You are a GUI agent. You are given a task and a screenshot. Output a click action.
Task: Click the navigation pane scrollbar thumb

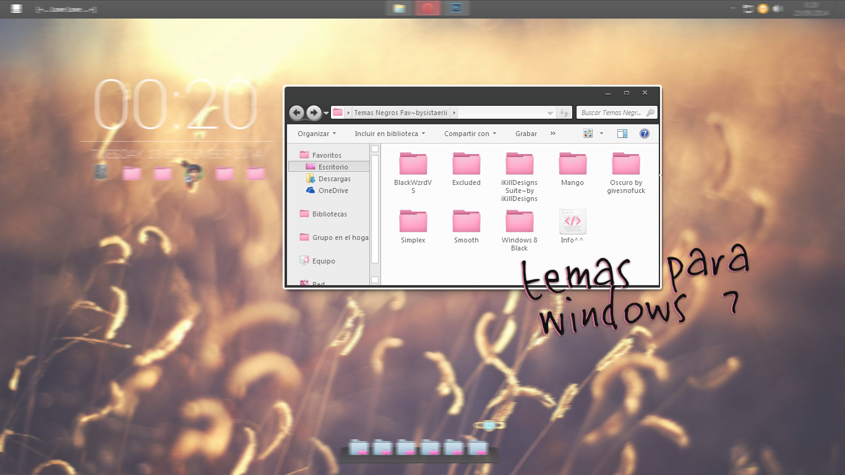point(375,208)
